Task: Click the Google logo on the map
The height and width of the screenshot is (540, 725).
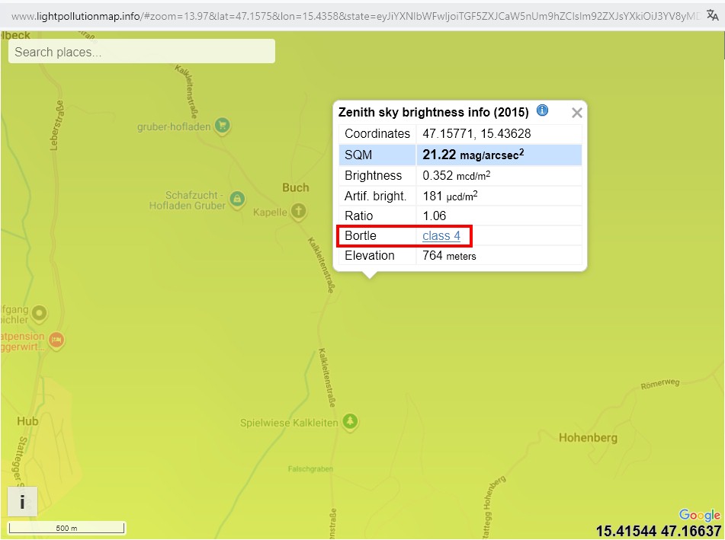Action: point(699,516)
